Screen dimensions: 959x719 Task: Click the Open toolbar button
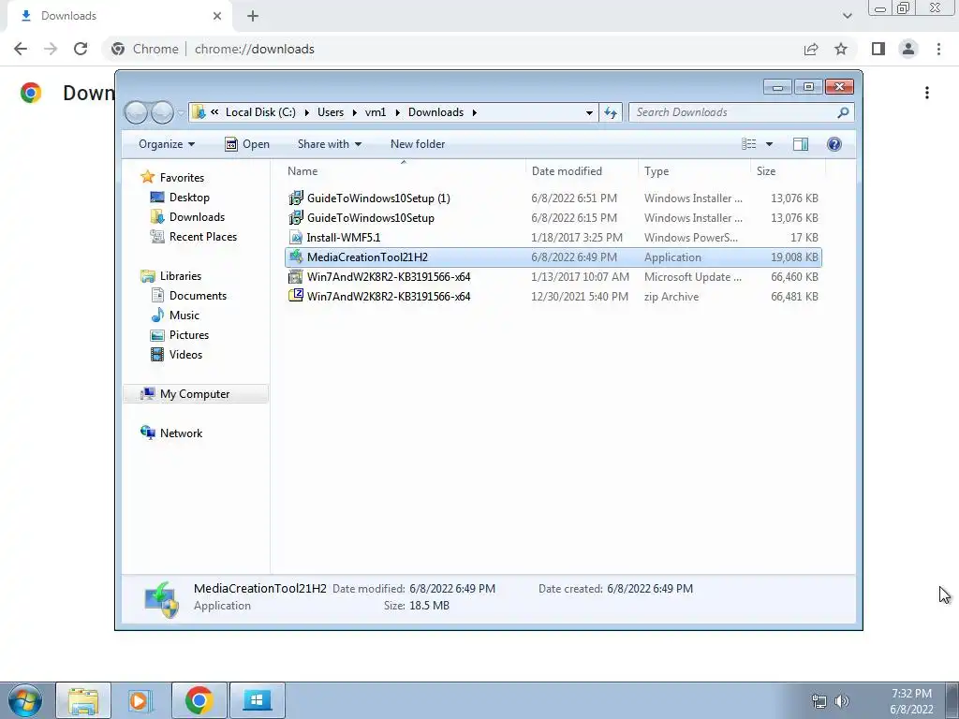click(x=247, y=144)
